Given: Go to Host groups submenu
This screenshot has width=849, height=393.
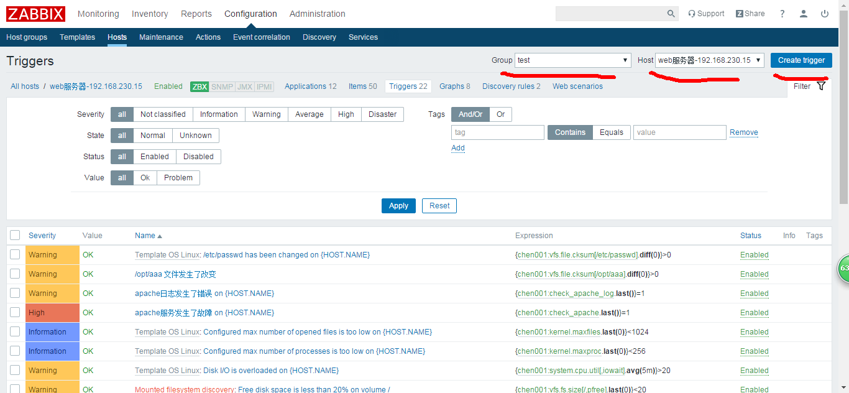Looking at the screenshot, I should pos(27,37).
